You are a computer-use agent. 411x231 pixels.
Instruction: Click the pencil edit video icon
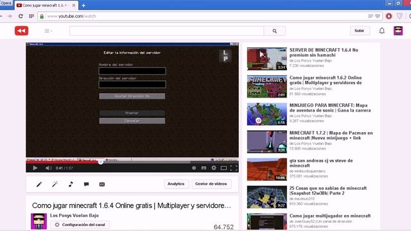click(x=39, y=184)
